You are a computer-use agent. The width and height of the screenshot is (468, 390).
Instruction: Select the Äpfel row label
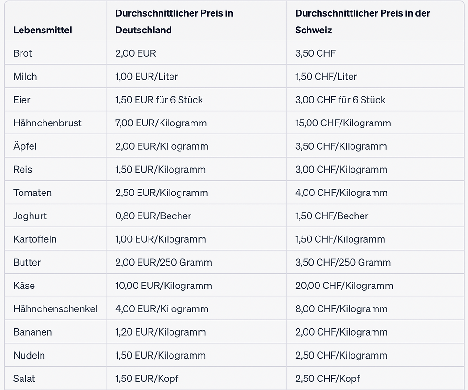click(x=25, y=146)
